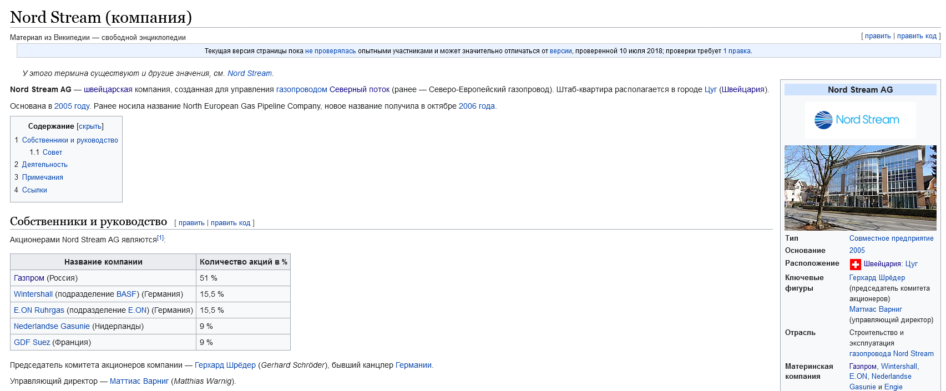
Task: Open GDF Suez link in table
Action: (x=32, y=342)
